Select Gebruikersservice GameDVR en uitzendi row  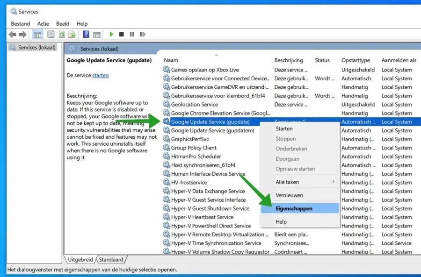click(x=291, y=87)
